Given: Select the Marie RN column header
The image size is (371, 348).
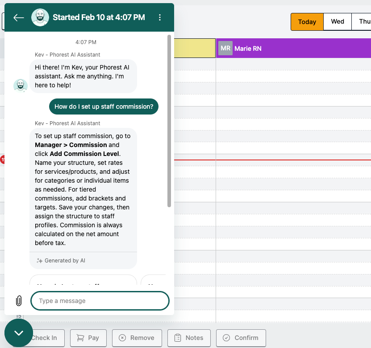Looking at the screenshot, I should 293,48.
